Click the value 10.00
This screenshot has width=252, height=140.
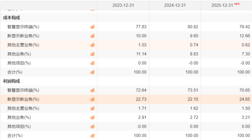click(141, 36)
